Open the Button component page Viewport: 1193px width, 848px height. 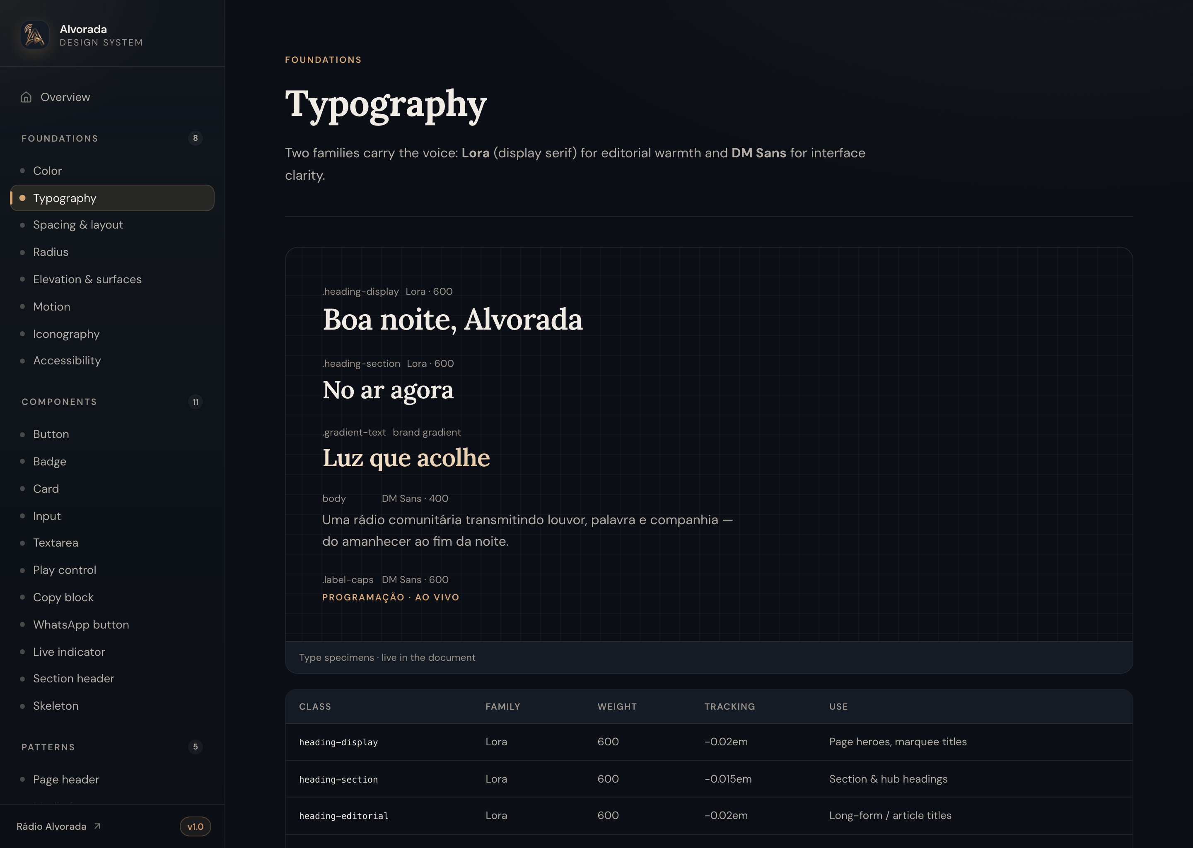point(112,434)
